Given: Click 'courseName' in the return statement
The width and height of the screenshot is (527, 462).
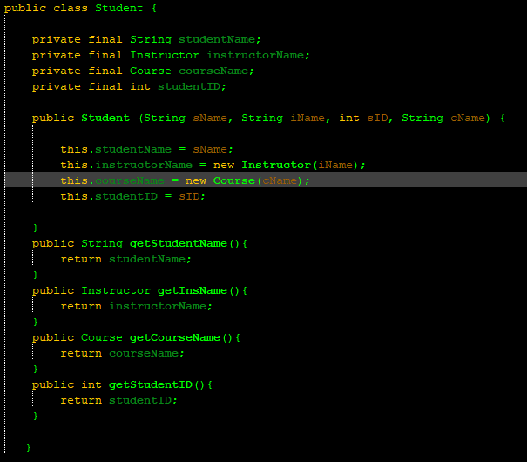Looking at the screenshot, I should (x=144, y=353).
